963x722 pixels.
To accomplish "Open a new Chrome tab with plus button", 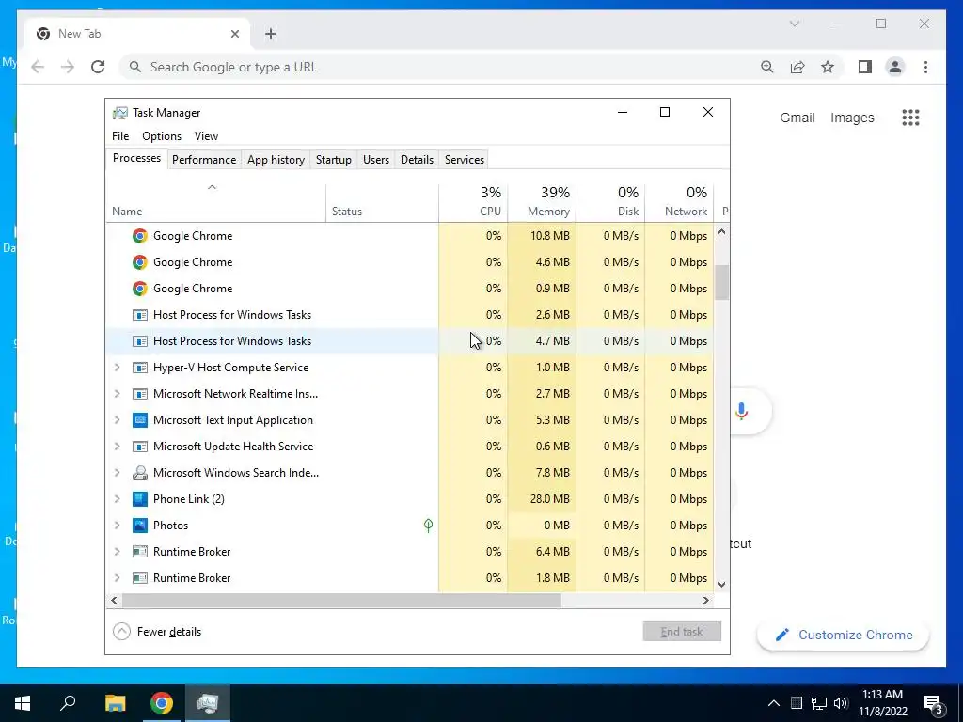I will (x=271, y=34).
